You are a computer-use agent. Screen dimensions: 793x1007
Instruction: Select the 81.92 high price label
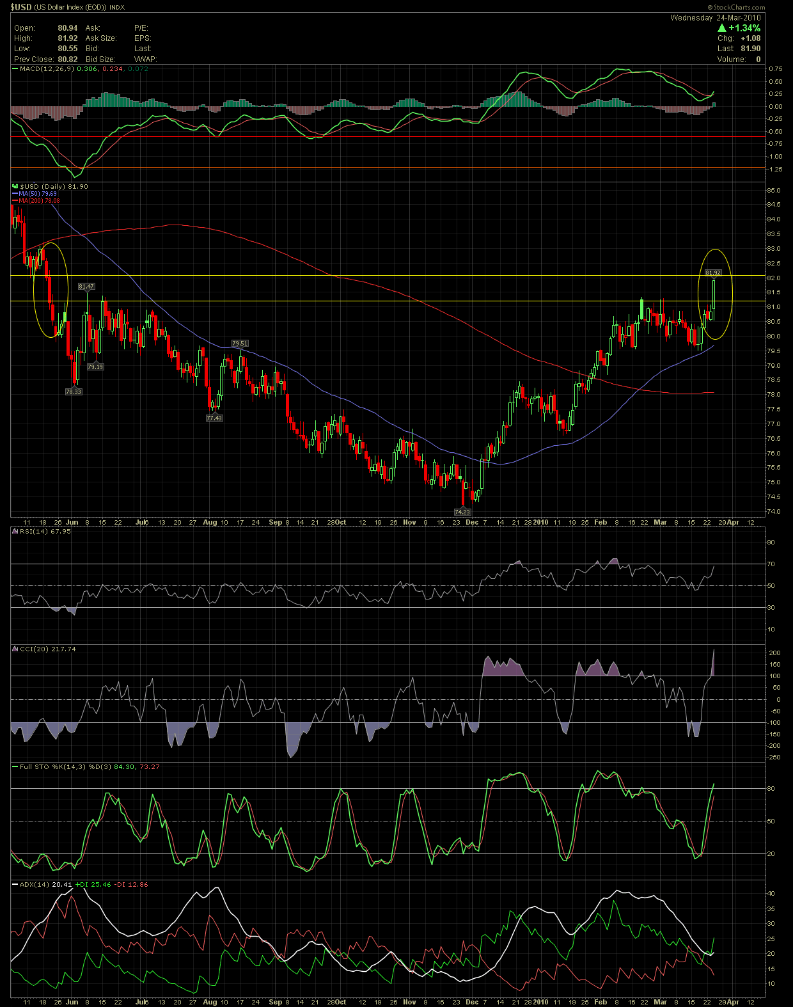click(713, 273)
